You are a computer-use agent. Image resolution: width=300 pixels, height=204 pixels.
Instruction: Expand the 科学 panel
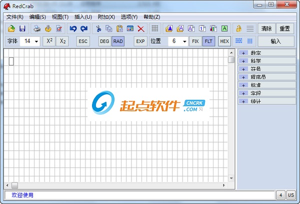(266, 61)
